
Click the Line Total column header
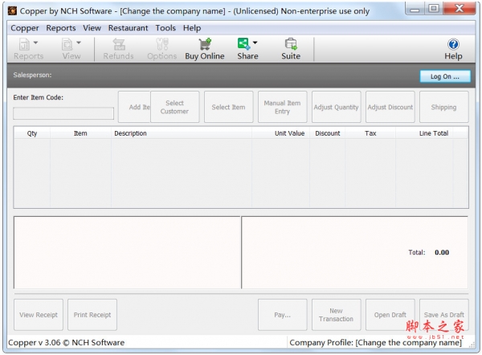tap(424, 133)
